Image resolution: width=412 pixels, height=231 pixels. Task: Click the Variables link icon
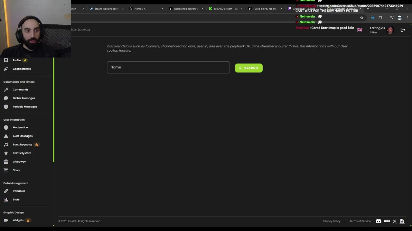(6, 191)
